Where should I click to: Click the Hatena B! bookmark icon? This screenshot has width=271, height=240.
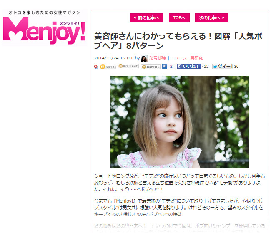(x=165, y=67)
